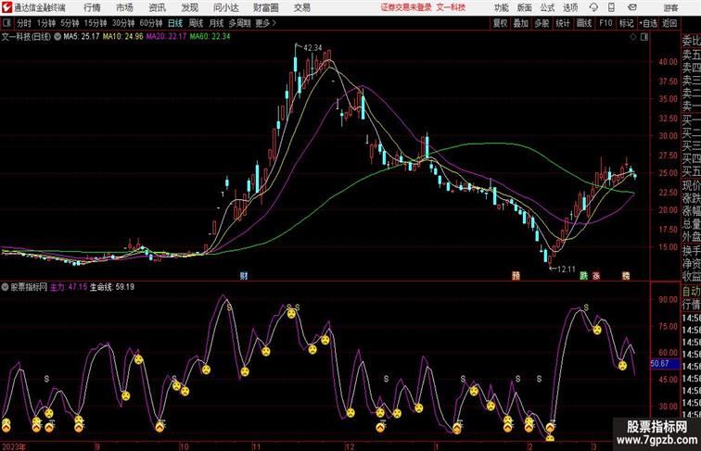Image resolution: width=701 pixels, height=451 pixels.
Task: Expand the 更多 periods list
Action: pos(265,23)
